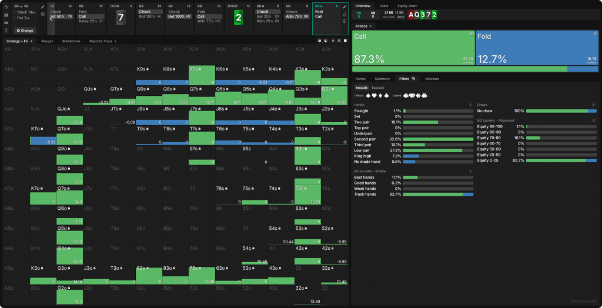Open the Actions dropdown
This screenshot has width=602, height=308.
363,26
